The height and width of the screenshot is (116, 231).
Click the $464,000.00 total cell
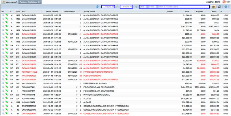click(x=186, y=87)
